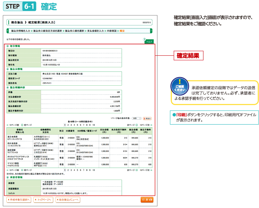Click the ホクカイドウフドウサン recipient row
This screenshot has height=208, width=259.
point(79,158)
